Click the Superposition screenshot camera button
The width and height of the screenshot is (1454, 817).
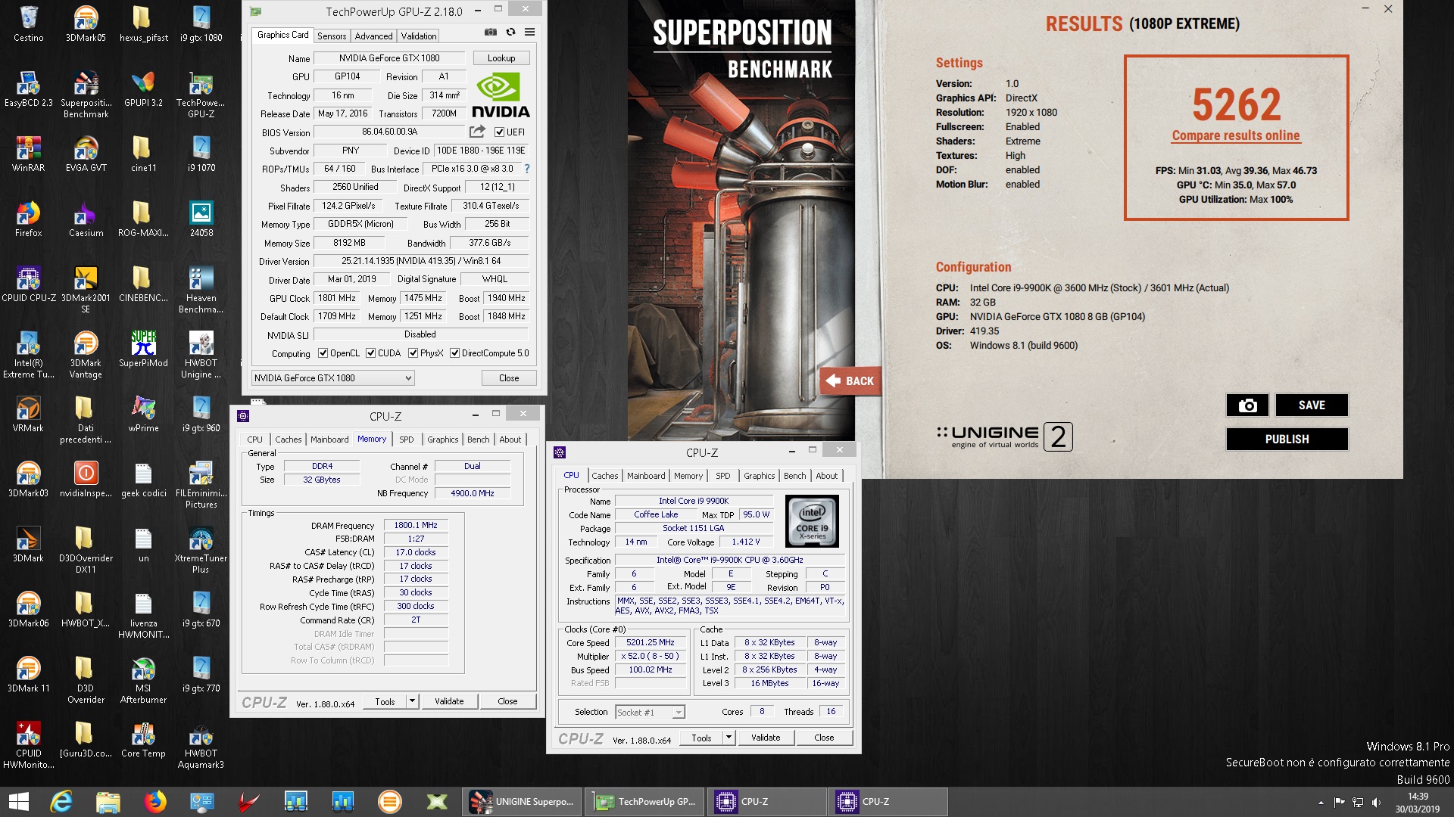coord(1247,405)
